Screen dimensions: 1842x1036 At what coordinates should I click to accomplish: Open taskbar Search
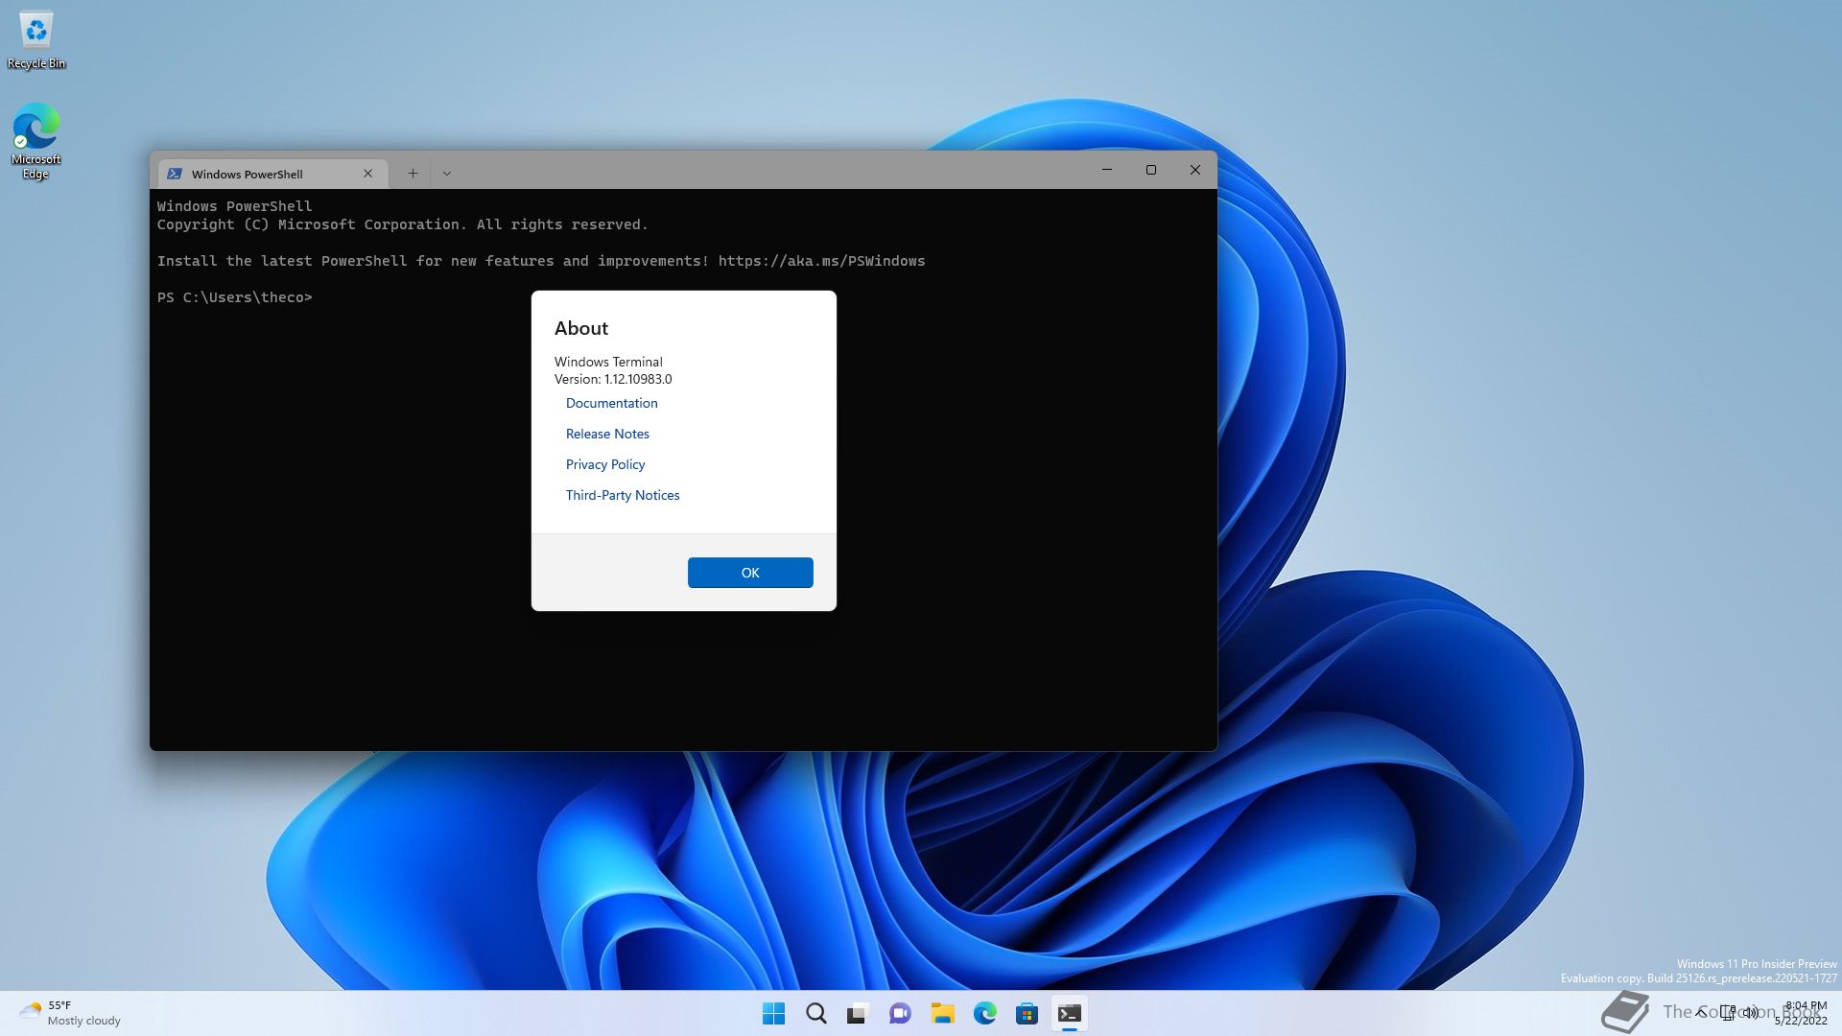click(816, 1013)
